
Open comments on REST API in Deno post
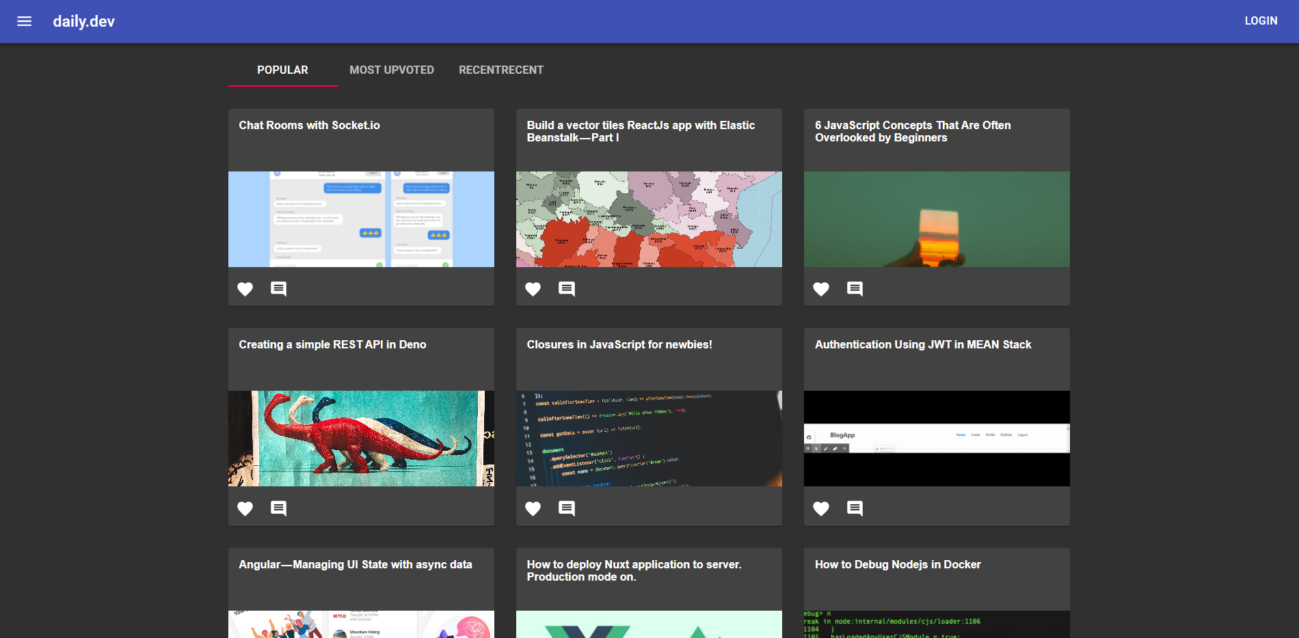tap(278, 508)
